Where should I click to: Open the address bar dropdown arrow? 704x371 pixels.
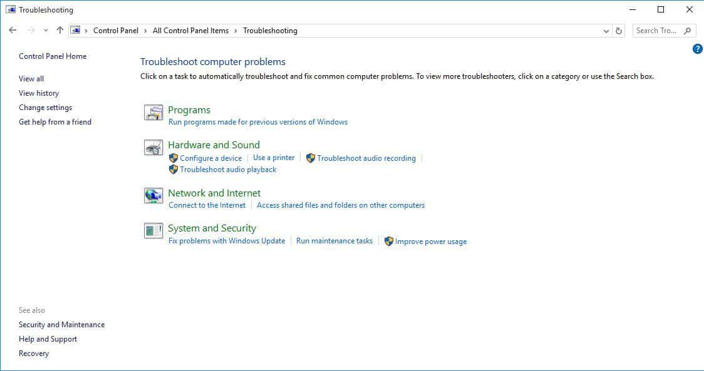605,30
